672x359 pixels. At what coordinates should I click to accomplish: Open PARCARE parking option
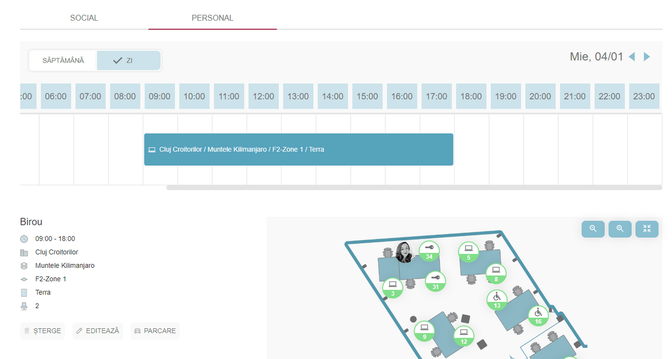point(155,331)
